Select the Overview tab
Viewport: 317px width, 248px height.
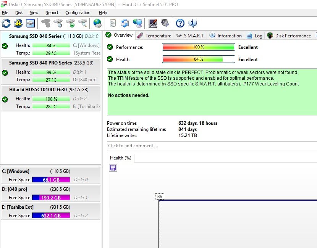[119, 35]
